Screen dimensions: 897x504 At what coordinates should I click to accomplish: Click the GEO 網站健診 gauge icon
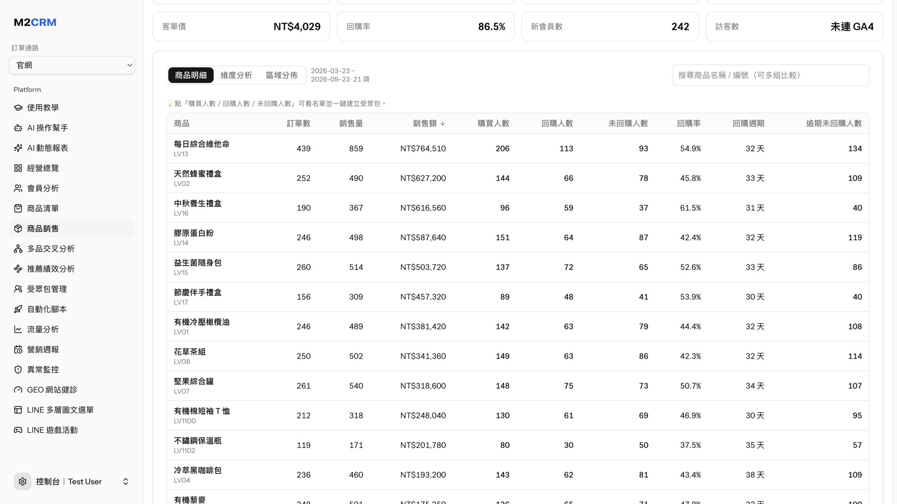pos(18,390)
